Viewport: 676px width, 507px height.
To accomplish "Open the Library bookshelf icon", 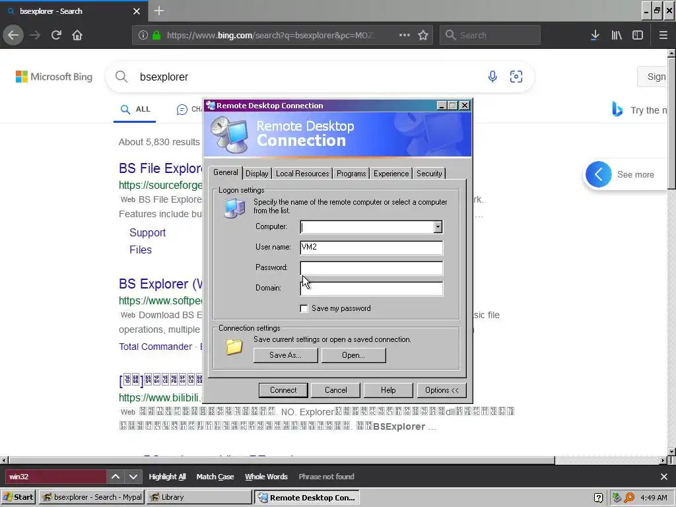I will (x=617, y=35).
